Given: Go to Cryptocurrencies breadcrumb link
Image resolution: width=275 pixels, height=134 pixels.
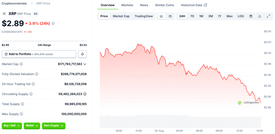Looking at the screenshot, I should [x=14, y=3].
